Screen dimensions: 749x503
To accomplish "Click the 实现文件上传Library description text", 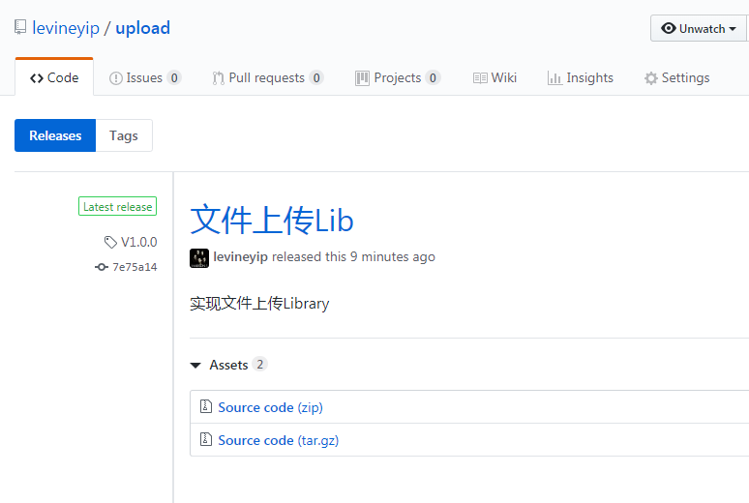I will click(259, 304).
